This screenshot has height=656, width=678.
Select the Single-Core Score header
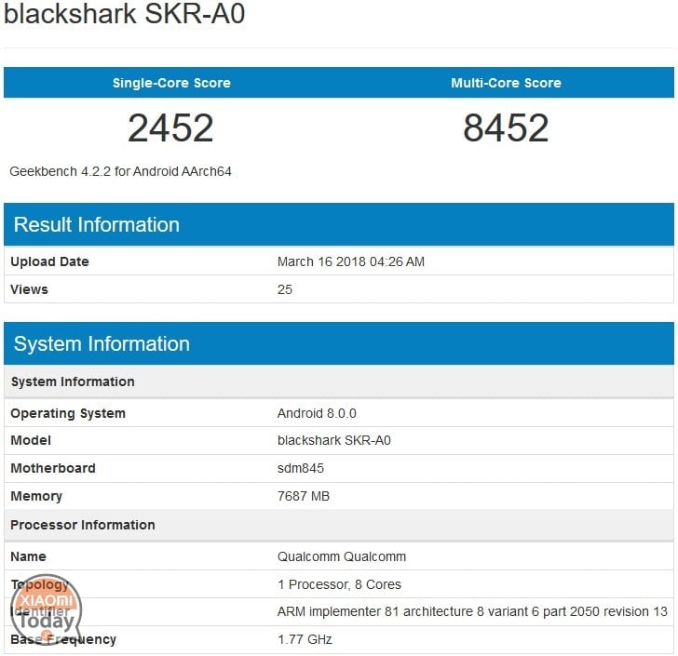click(x=171, y=83)
